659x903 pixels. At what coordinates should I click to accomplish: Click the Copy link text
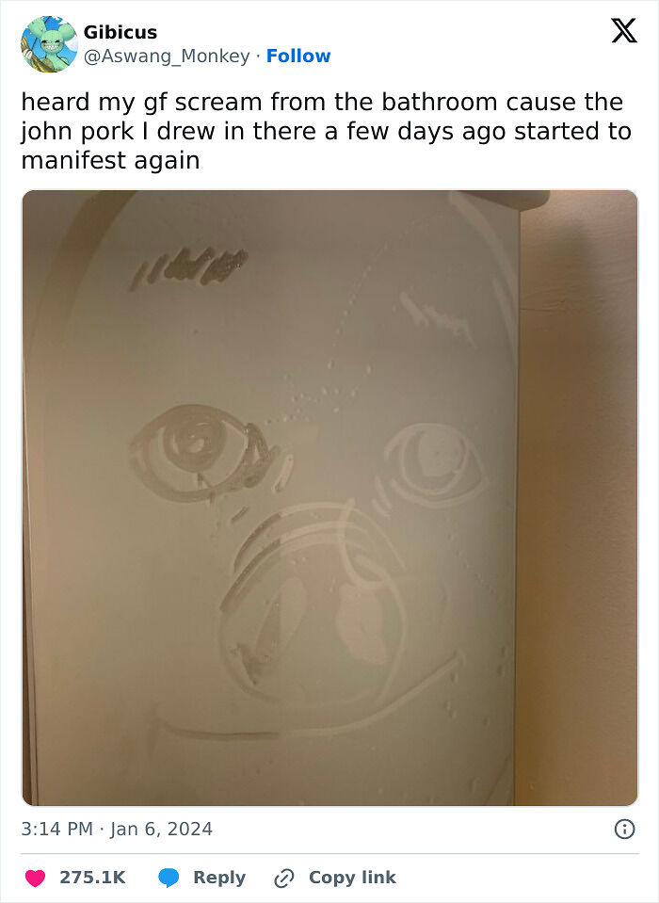(352, 877)
